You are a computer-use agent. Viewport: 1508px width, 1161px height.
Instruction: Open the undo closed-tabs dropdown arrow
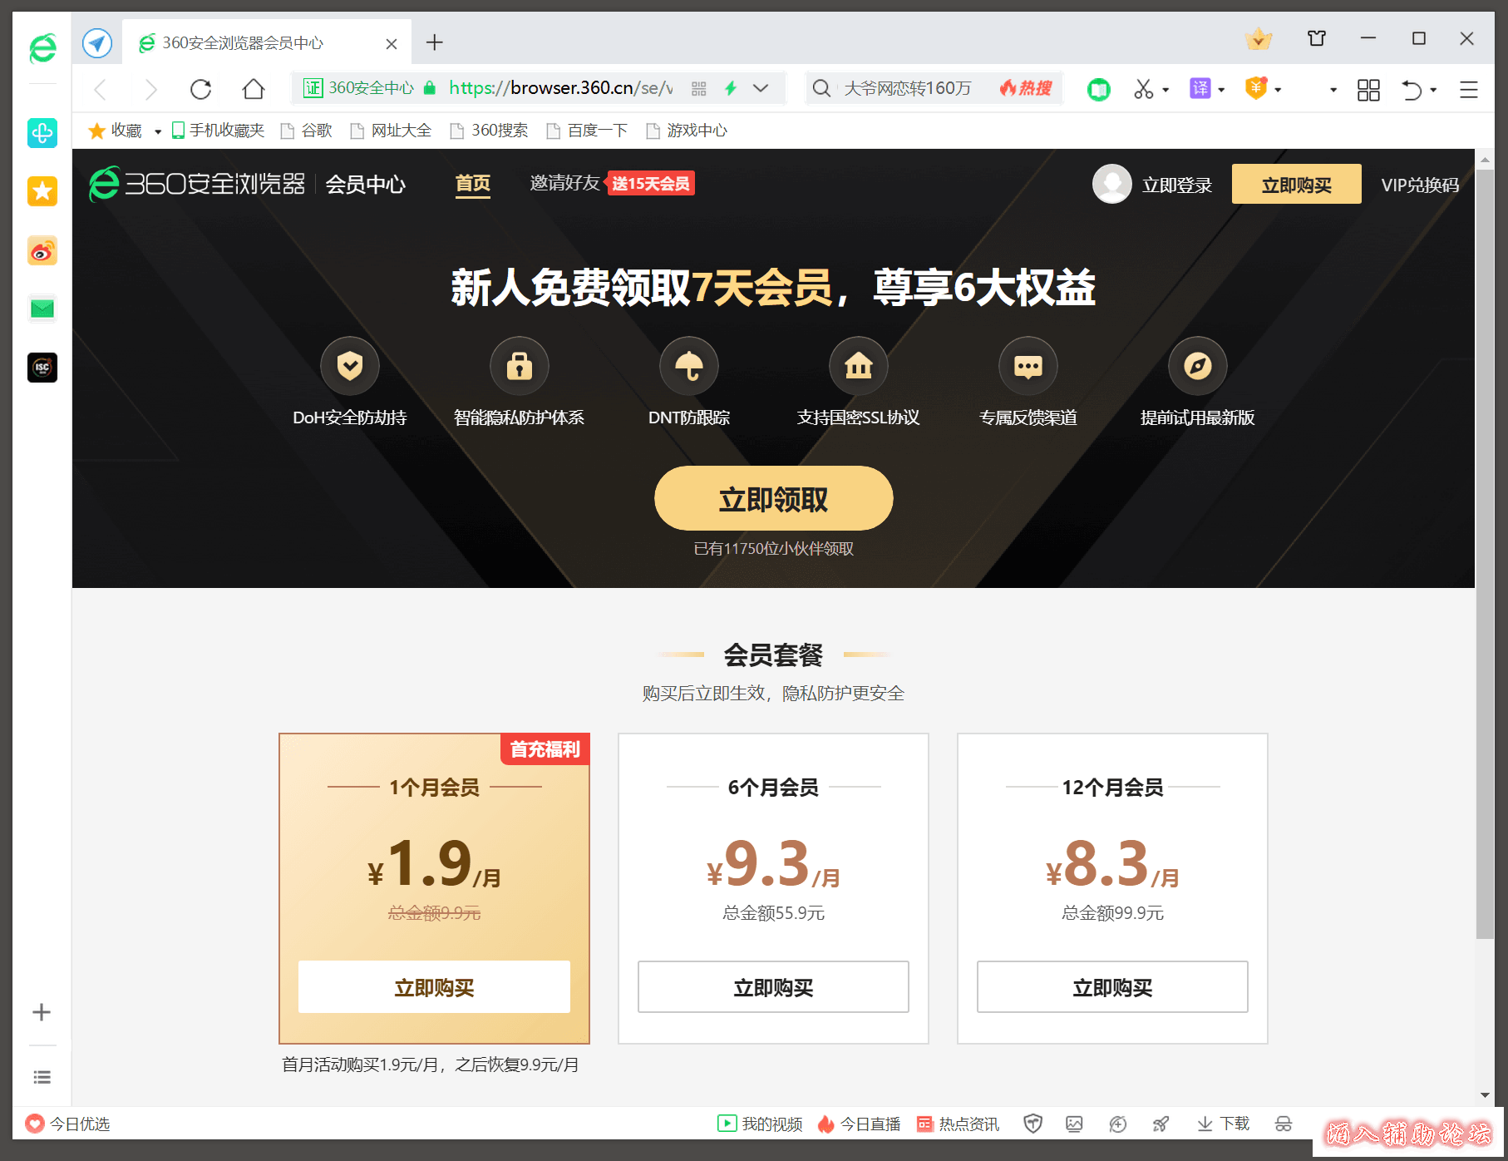(x=1433, y=90)
